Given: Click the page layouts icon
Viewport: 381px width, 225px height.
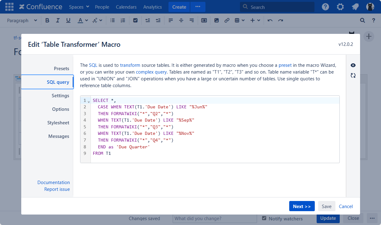Looking at the screenshot, I should tap(204, 20).
